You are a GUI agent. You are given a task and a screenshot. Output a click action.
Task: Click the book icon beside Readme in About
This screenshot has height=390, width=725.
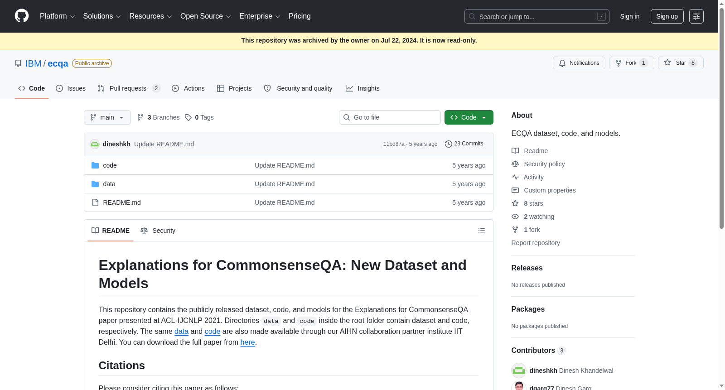[x=515, y=151]
